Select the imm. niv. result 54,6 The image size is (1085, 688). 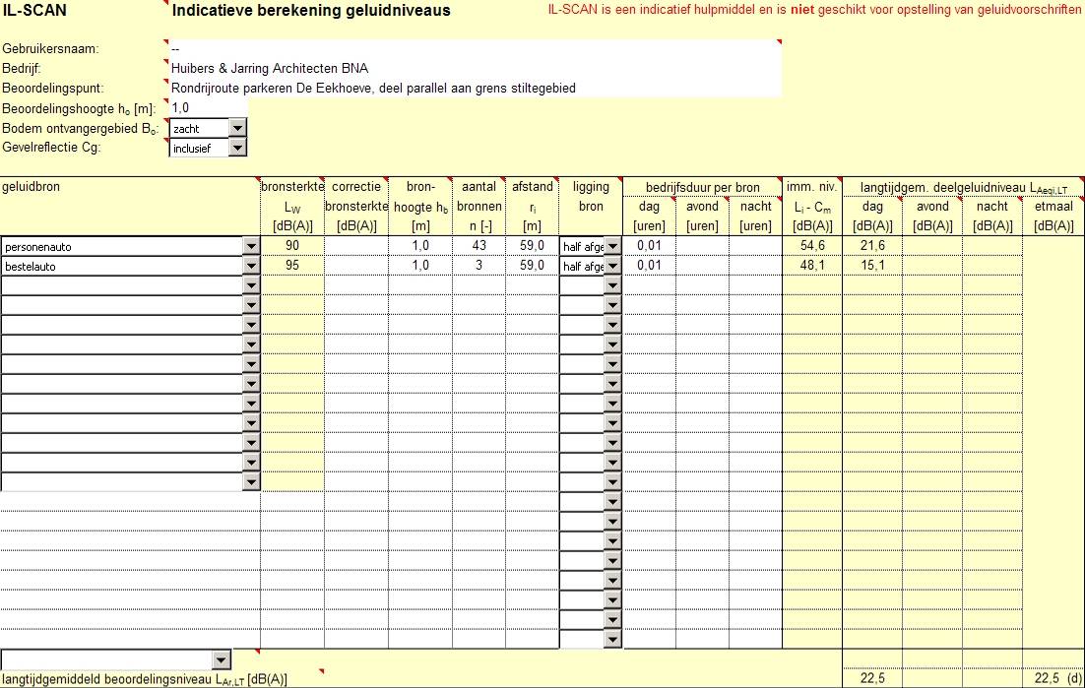(x=812, y=245)
